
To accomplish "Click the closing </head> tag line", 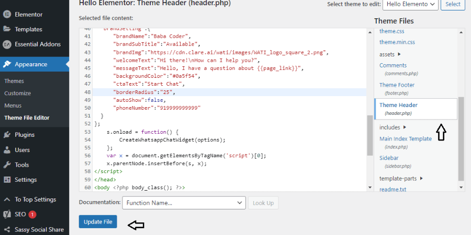I will tap(105, 180).
